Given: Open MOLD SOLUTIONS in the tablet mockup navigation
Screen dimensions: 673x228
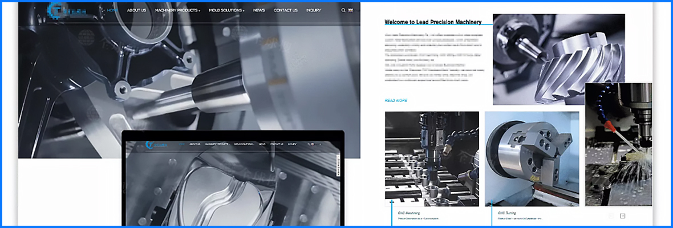Looking at the screenshot, I should click(244, 144).
